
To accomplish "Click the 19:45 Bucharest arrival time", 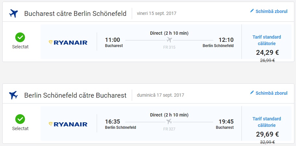I will [x=226, y=122].
